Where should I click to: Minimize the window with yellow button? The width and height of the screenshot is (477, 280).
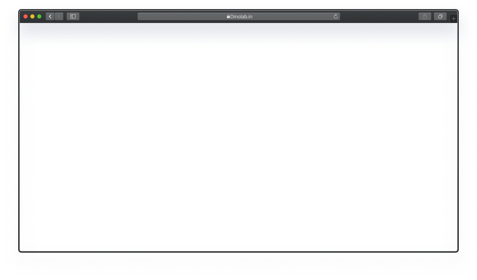click(32, 16)
